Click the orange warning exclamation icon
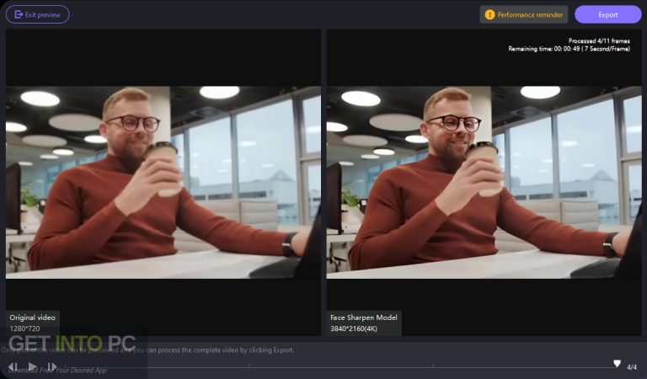 pyautogui.click(x=489, y=14)
